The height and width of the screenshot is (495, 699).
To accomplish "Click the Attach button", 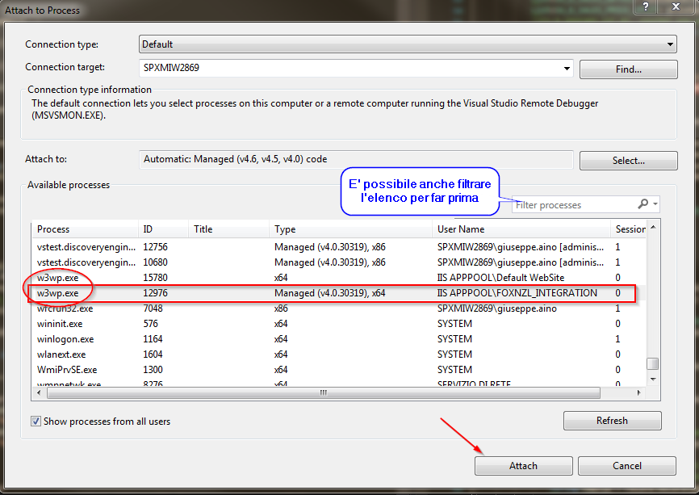I will pyautogui.click(x=523, y=465).
